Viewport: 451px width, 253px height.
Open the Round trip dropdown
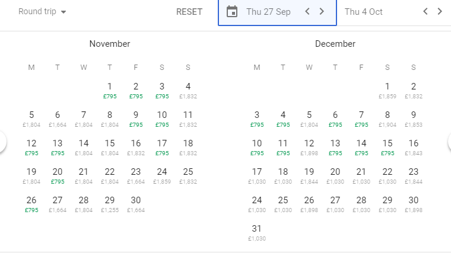pos(42,12)
